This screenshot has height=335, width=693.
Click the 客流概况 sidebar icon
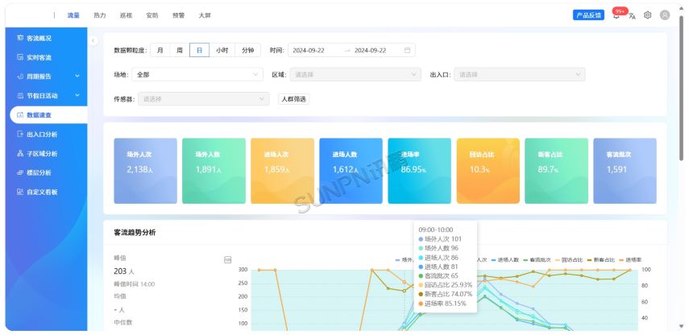click(20, 38)
